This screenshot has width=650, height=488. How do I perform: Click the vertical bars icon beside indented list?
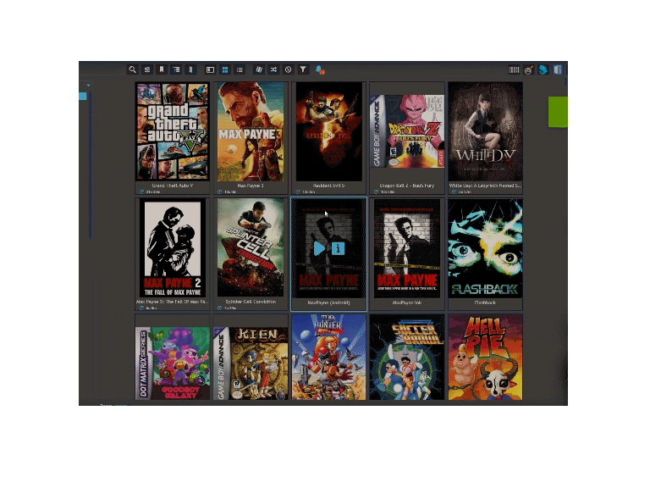coord(191,69)
